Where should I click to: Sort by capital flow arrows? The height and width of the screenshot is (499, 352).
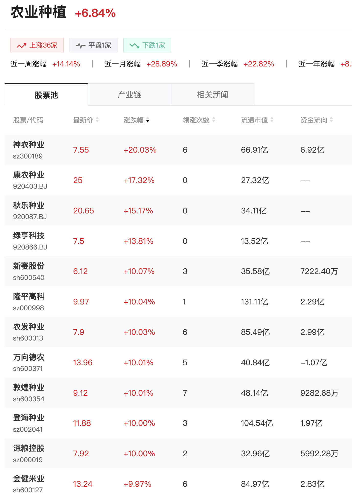pyautogui.click(x=331, y=120)
